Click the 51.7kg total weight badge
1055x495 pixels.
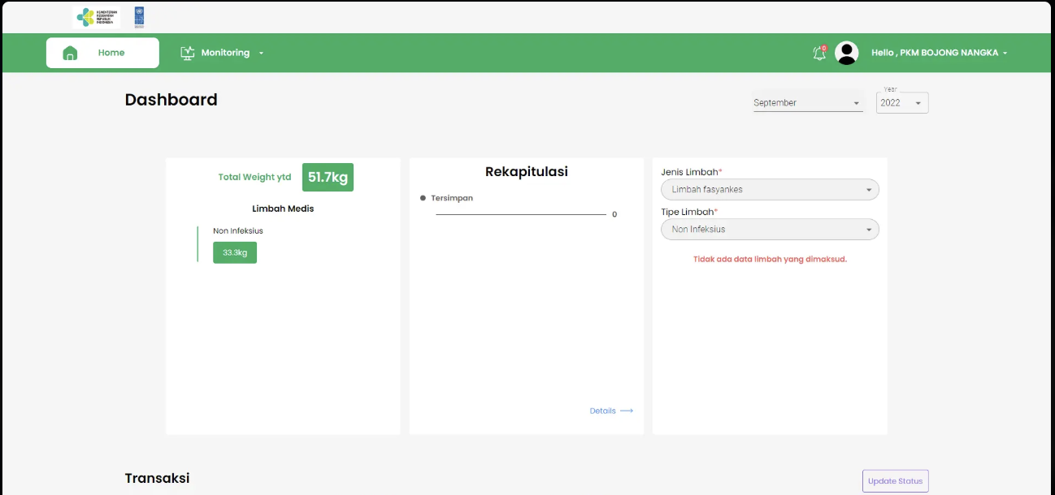(x=328, y=177)
